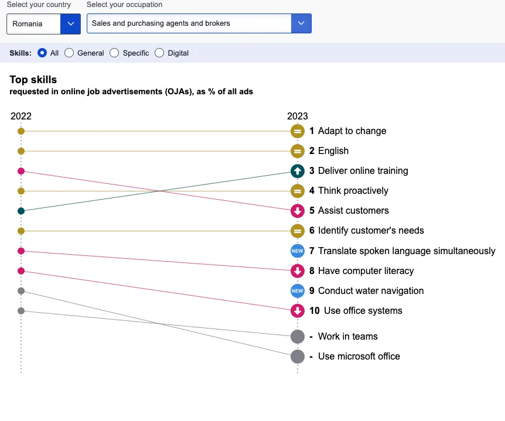Click the topmost 2022 gold data point
This screenshot has width=505, height=421.
click(x=21, y=131)
